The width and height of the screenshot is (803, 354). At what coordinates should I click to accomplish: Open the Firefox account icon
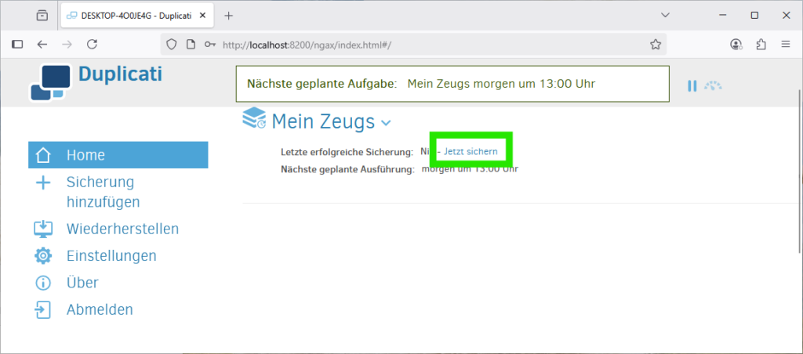pyautogui.click(x=736, y=45)
